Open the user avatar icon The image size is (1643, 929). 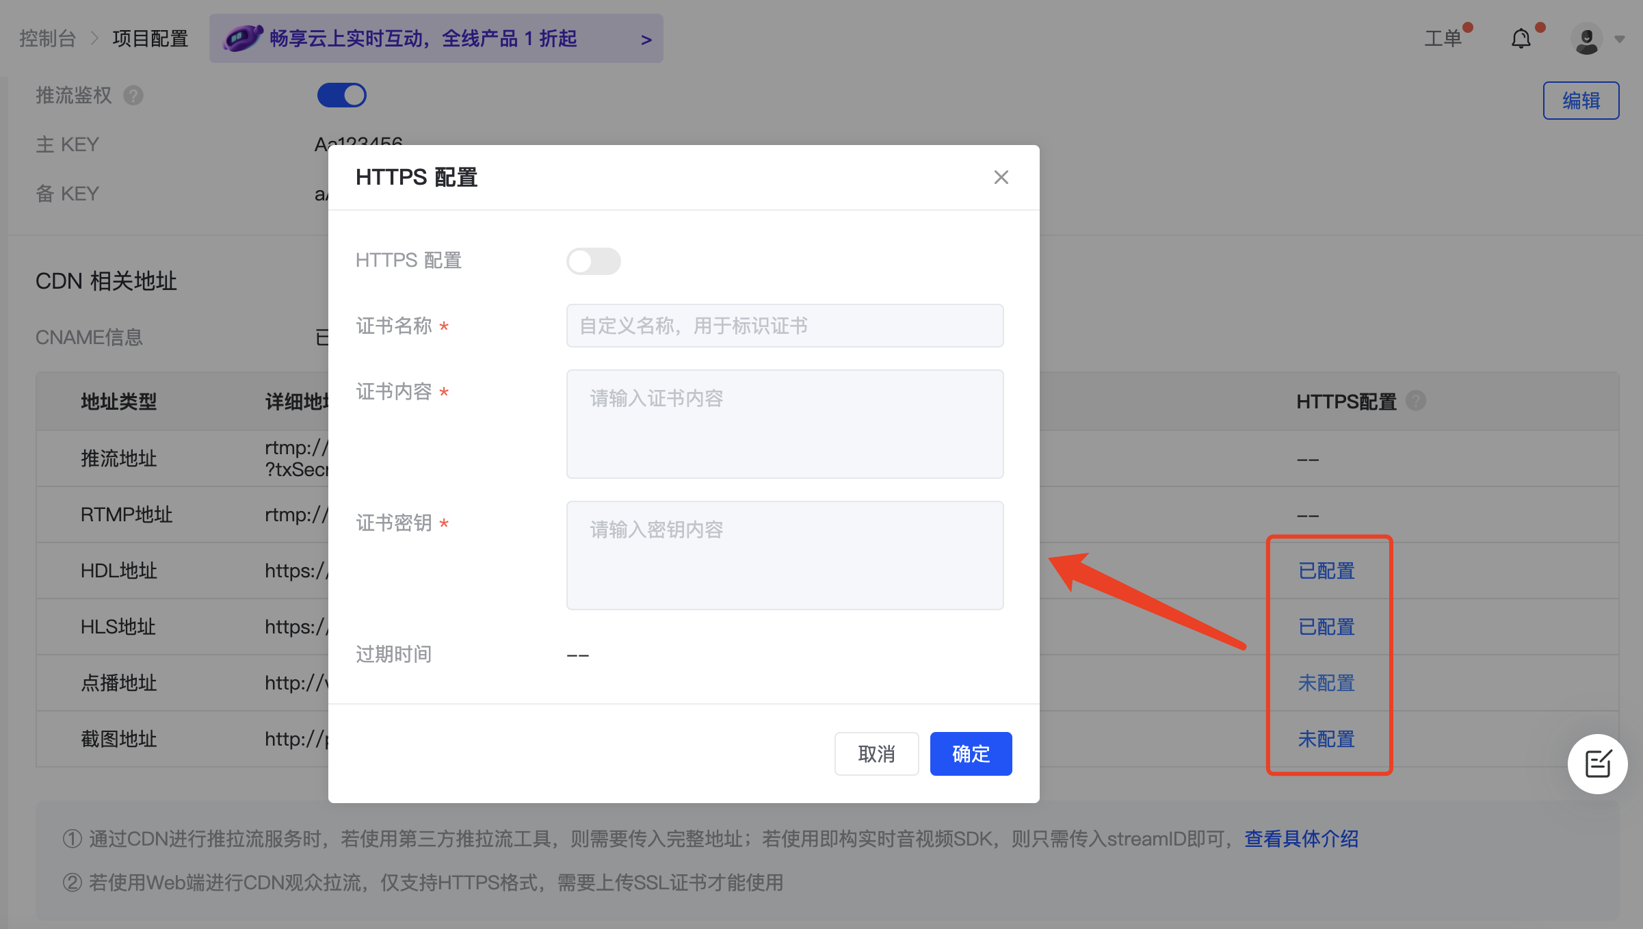[1586, 39]
